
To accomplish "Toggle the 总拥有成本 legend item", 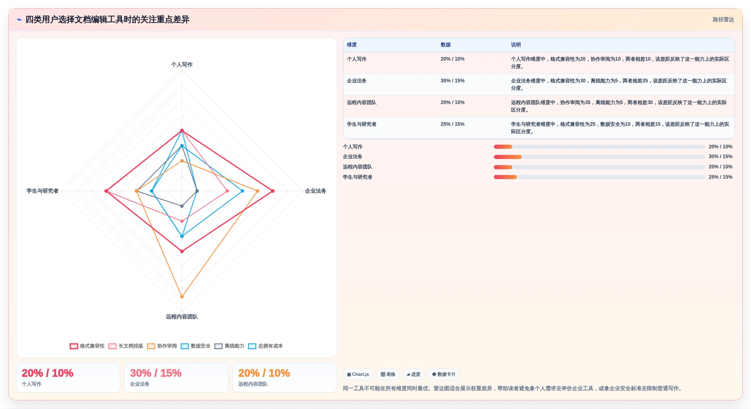I will coord(265,346).
